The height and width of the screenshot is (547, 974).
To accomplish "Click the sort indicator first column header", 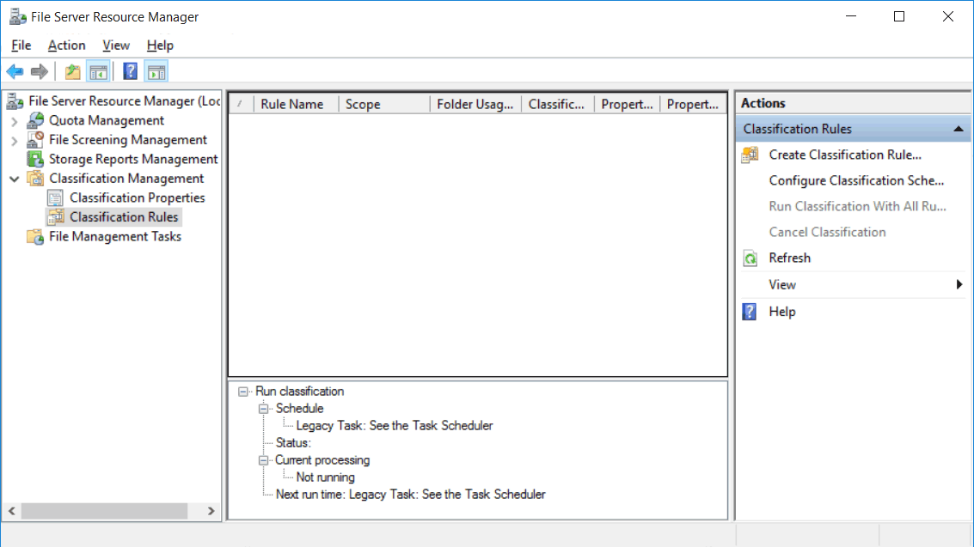I will coord(242,104).
